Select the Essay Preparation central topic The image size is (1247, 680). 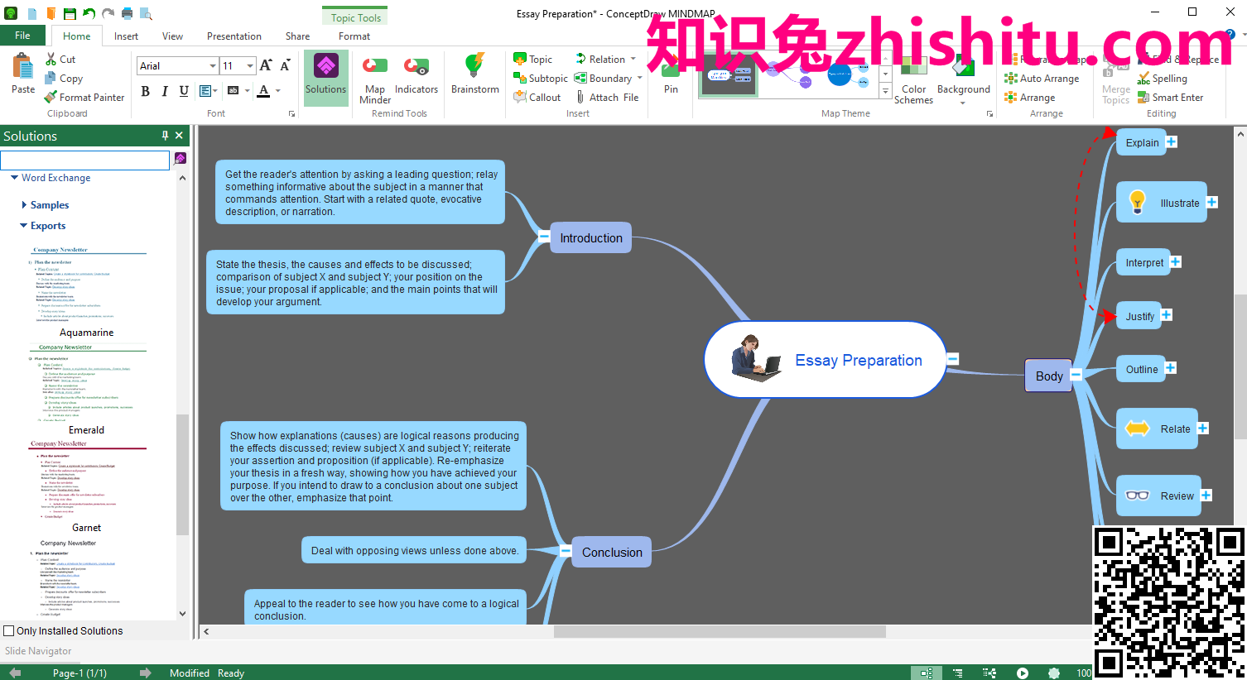point(825,360)
